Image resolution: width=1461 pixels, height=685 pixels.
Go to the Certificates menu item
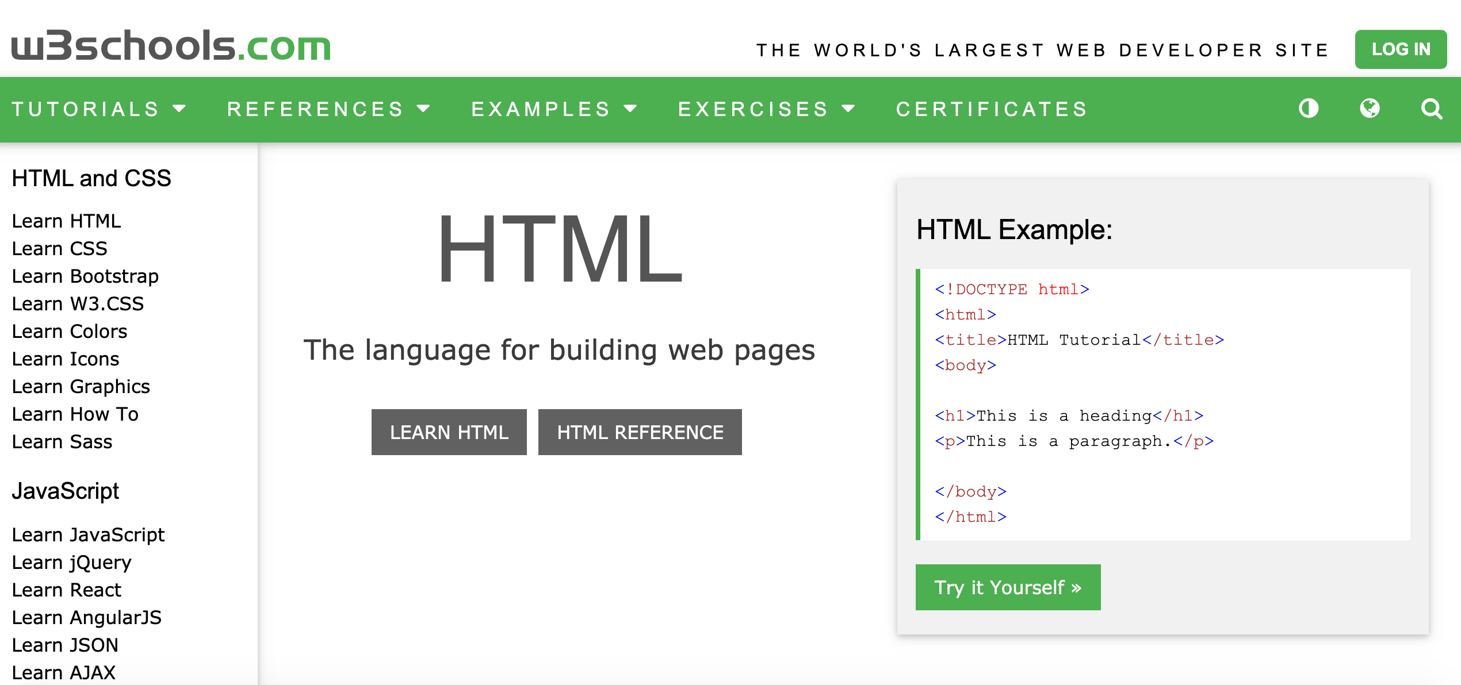[992, 109]
